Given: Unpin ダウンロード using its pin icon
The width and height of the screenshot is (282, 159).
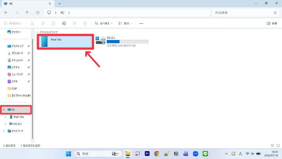Looking at the screenshot, I should (x=29, y=53).
